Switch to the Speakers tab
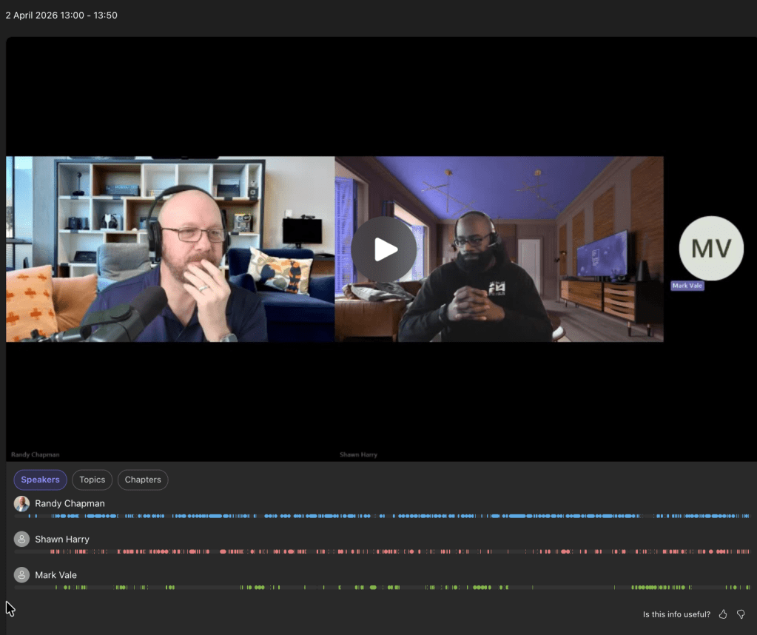Image resolution: width=757 pixels, height=635 pixels. pyautogui.click(x=40, y=480)
